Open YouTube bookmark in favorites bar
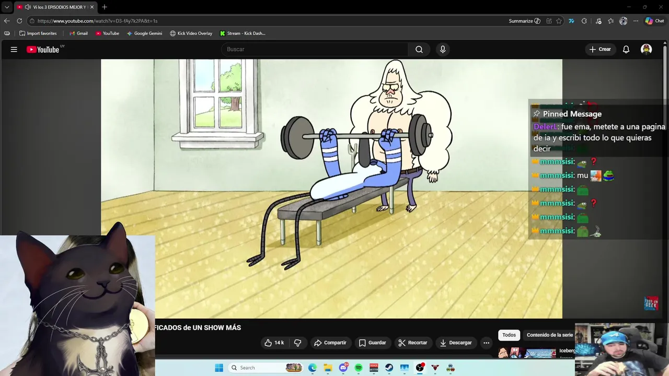Image resolution: width=669 pixels, height=376 pixels. coord(107,33)
